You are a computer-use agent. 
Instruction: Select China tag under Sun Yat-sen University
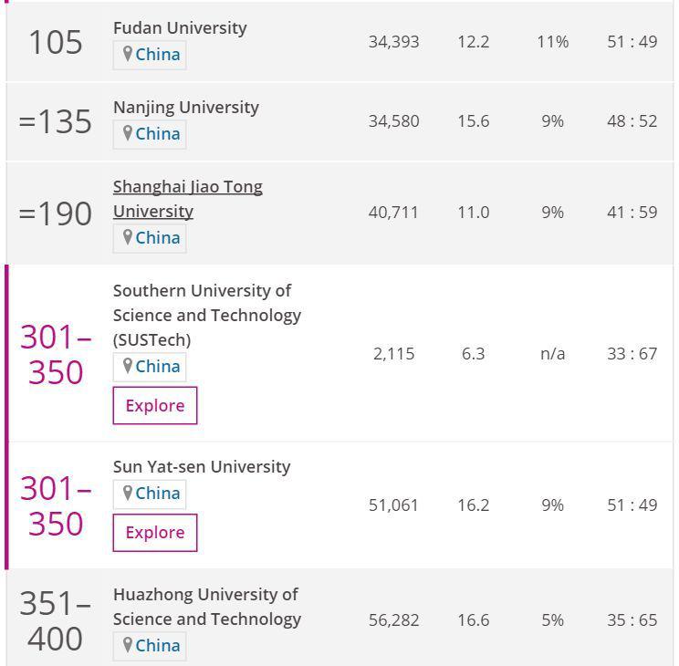158,494
